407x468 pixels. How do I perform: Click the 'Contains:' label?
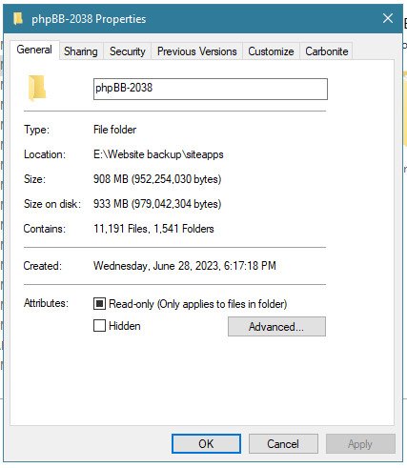coord(45,229)
